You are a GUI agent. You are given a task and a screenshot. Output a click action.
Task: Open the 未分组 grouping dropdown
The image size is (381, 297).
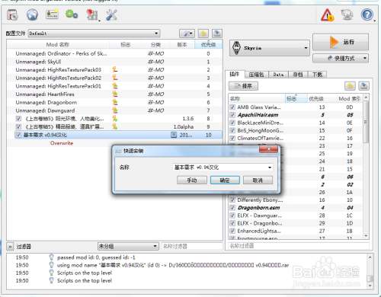click(x=128, y=246)
